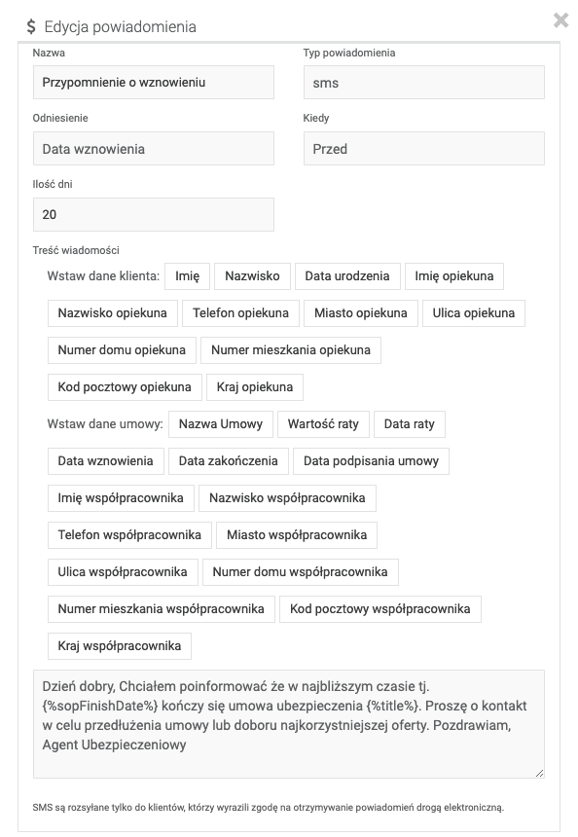
Task: Open the Odniesienie dropdown showing Data wznowienia
Action: 153,148
